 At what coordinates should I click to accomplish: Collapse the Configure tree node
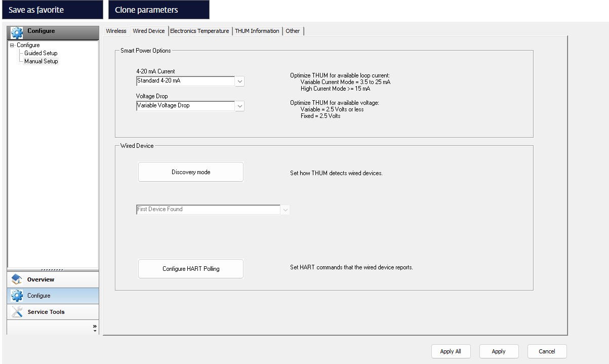[12, 45]
